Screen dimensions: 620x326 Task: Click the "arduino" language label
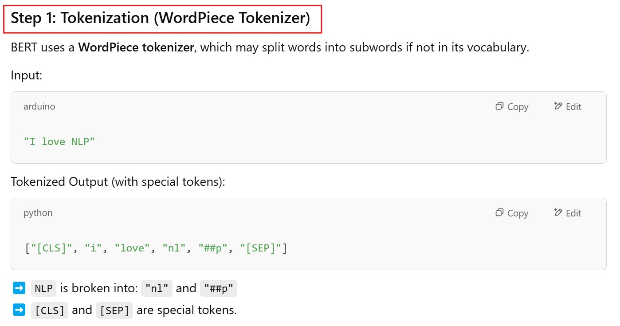39,106
